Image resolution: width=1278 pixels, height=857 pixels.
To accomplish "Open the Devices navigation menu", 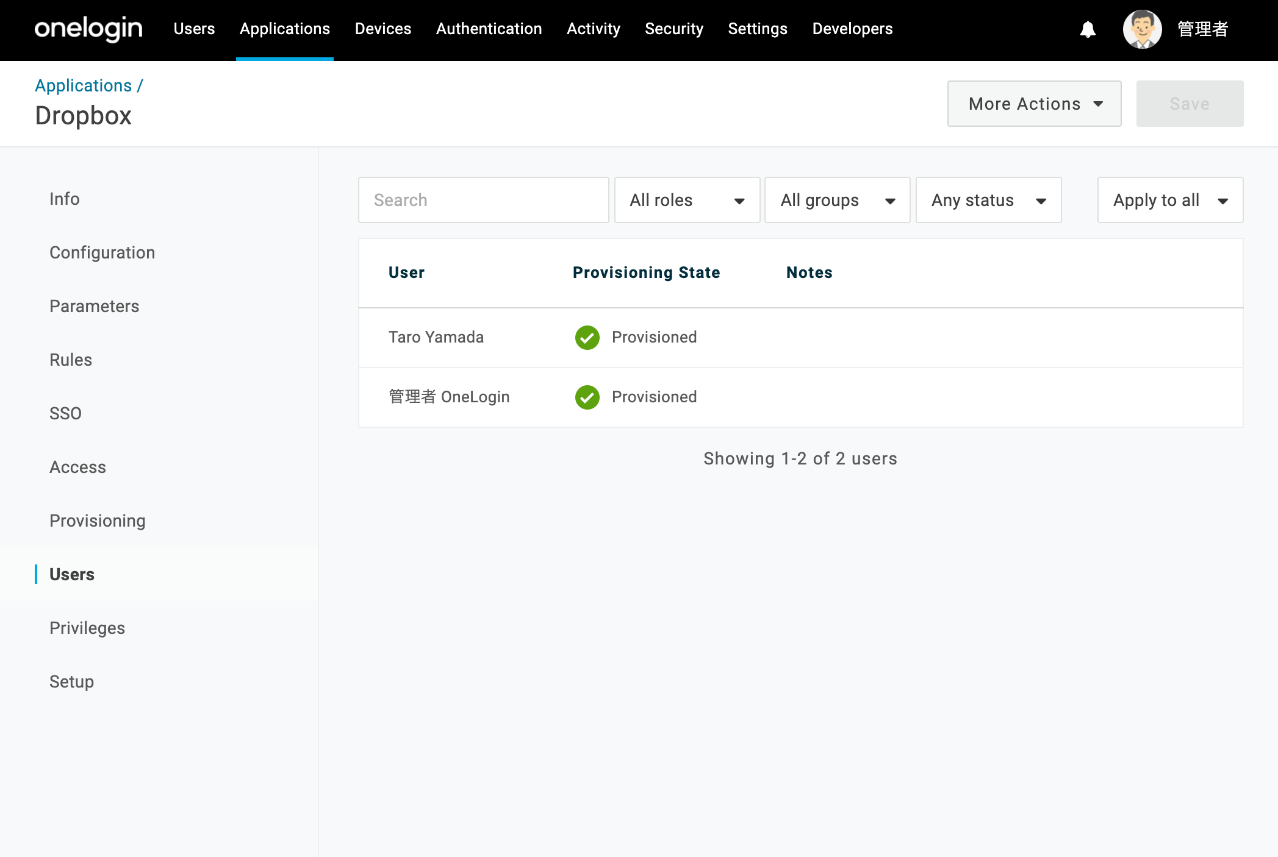I will pyautogui.click(x=383, y=29).
